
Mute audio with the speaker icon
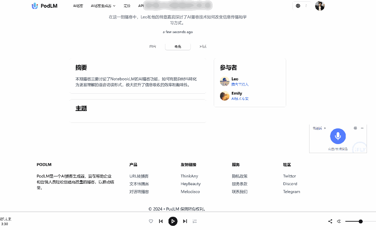coord(338,221)
